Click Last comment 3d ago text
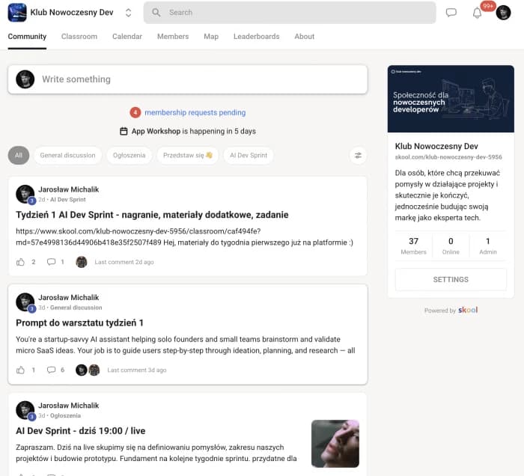This screenshot has height=476, width=524. (x=137, y=370)
